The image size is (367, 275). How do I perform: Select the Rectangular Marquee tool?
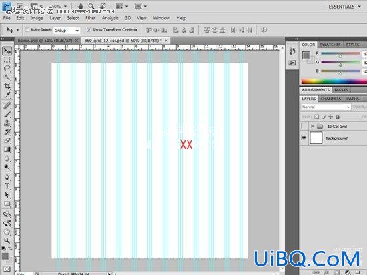click(x=7, y=60)
